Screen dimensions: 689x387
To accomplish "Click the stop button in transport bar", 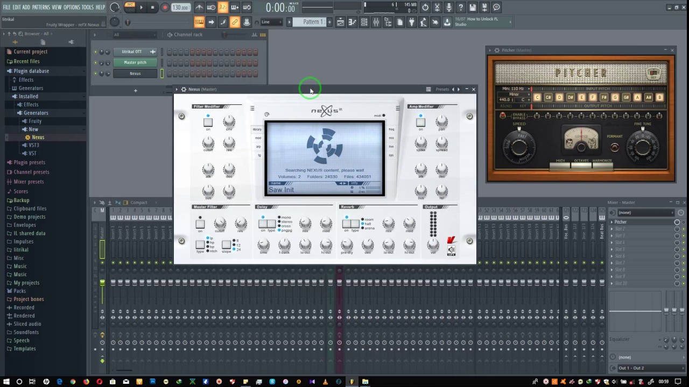I will 152,8.
